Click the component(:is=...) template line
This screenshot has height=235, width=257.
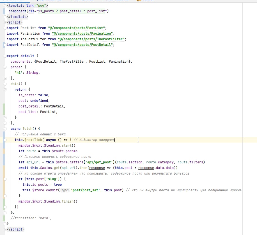click(59, 11)
